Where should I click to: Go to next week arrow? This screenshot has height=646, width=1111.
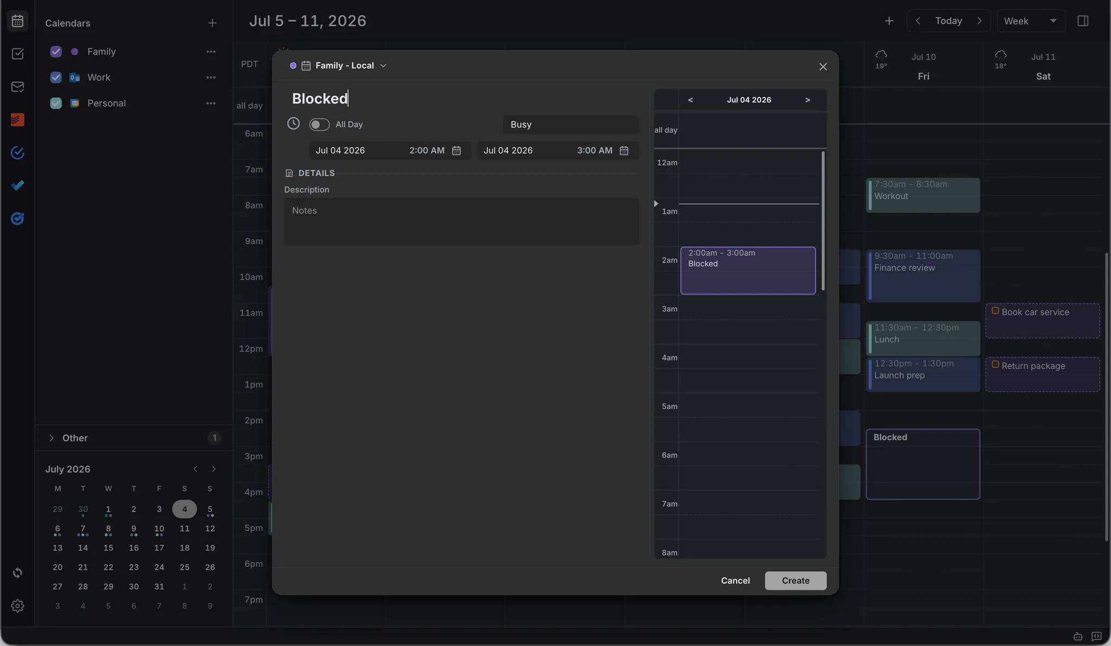979,21
